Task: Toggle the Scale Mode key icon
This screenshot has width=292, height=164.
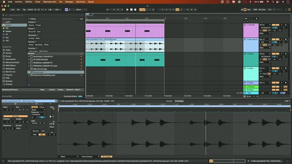Action: pos(66,10)
